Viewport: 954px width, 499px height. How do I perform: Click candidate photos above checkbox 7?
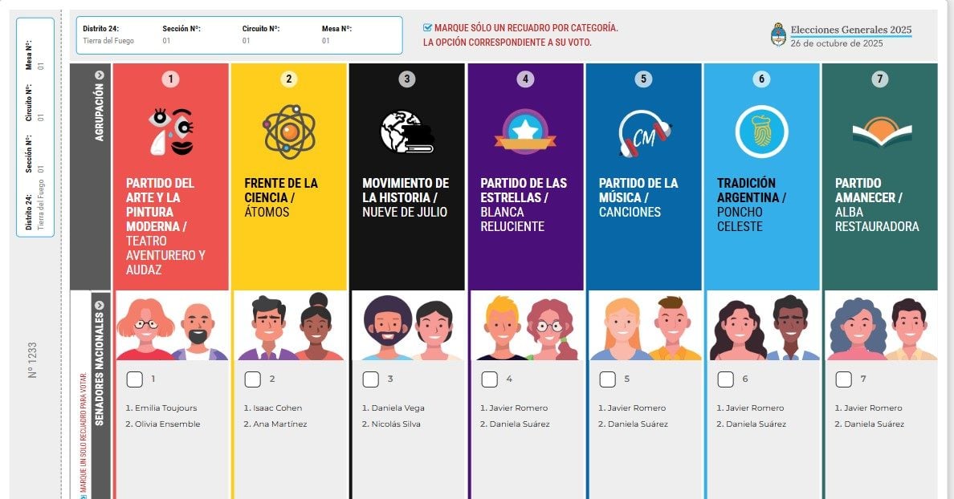point(880,326)
